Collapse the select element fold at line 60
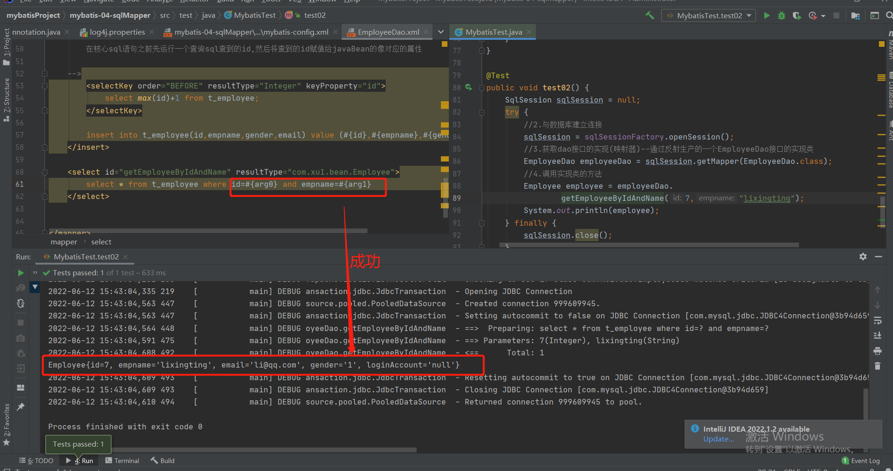This screenshot has height=471, width=893. coord(45,172)
